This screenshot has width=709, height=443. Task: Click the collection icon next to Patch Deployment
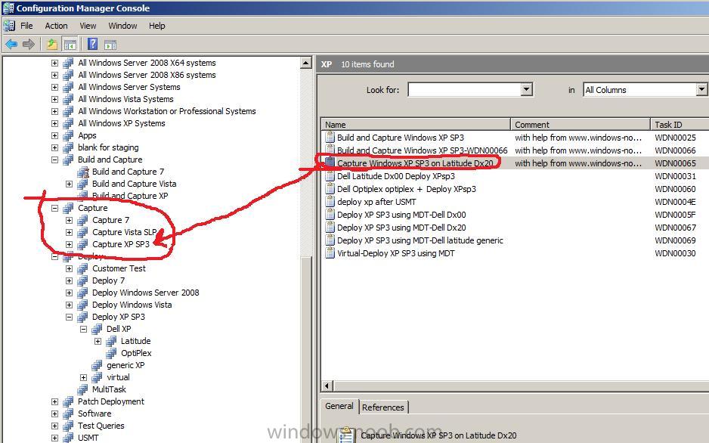68,401
